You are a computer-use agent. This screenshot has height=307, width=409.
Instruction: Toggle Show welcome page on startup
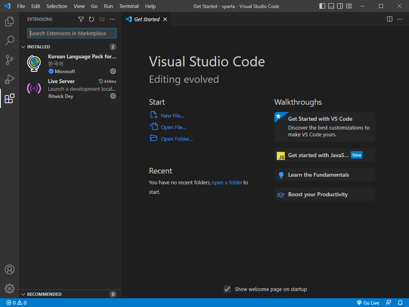coord(227,289)
